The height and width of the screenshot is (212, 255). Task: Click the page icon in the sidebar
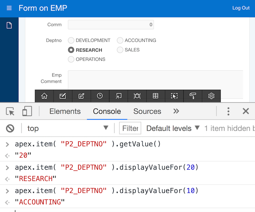(x=9, y=25)
